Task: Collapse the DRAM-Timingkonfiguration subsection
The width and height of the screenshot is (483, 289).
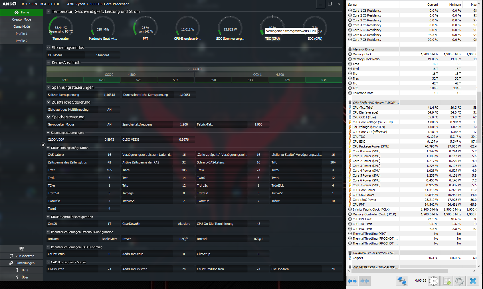Action: point(48,148)
